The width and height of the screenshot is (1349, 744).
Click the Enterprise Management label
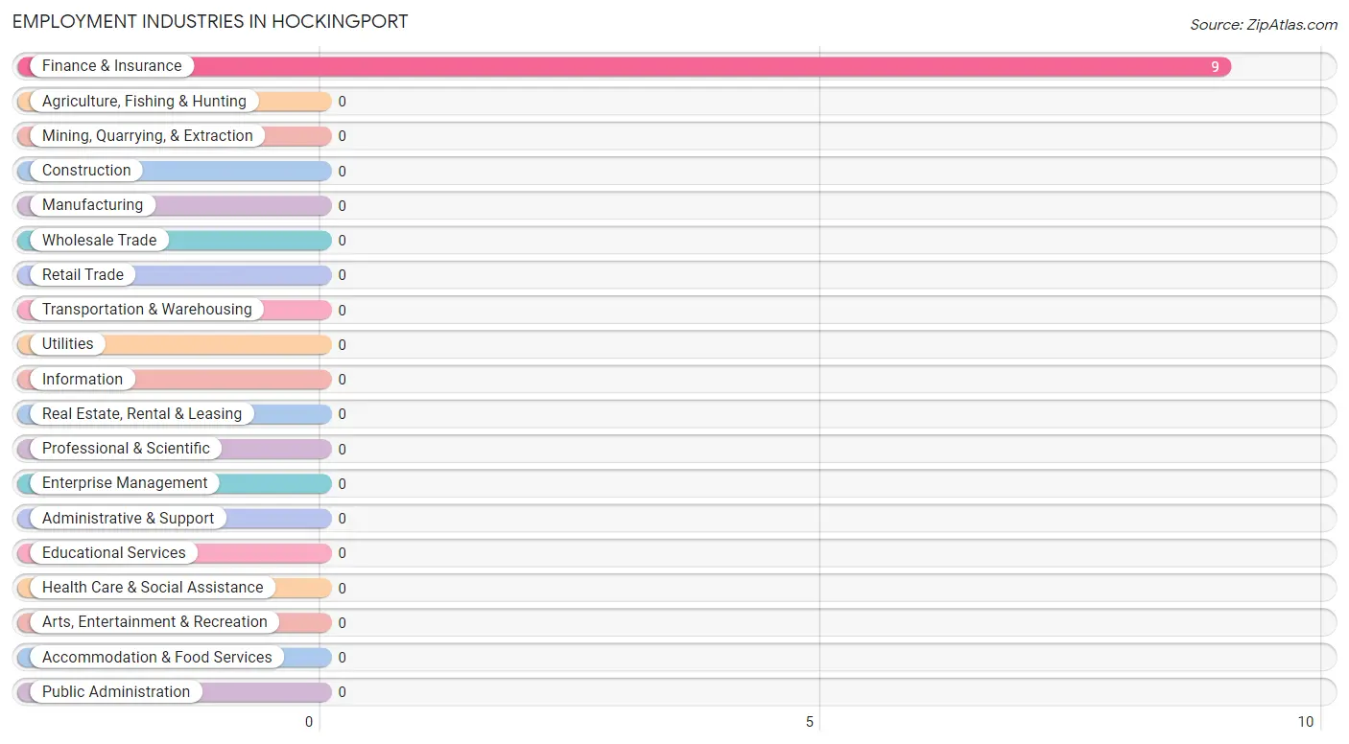point(125,483)
